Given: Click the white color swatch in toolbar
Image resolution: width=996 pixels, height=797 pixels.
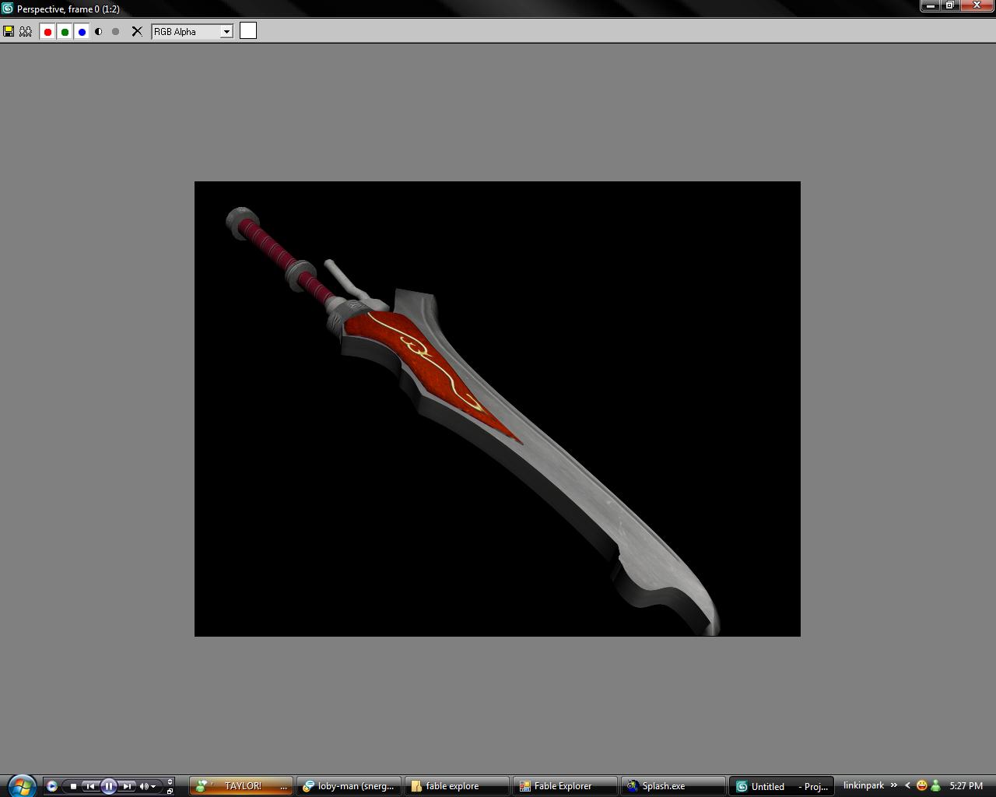Looking at the screenshot, I should [x=248, y=31].
